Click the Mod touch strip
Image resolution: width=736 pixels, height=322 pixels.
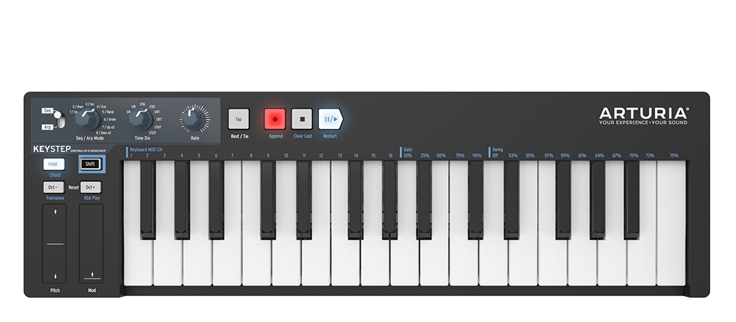coord(92,243)
